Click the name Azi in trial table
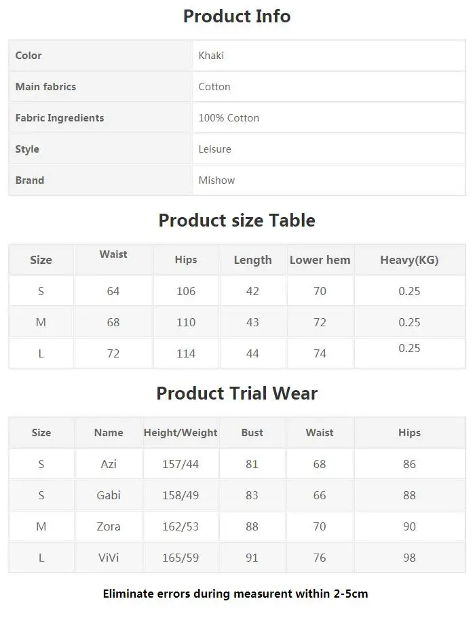475x618 pixels. coord(109,464)
